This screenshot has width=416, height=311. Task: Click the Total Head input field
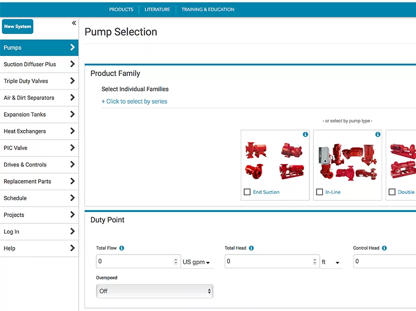click(x=268, y=261)
